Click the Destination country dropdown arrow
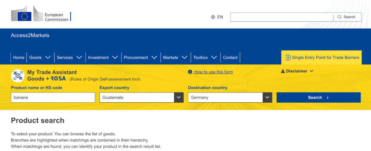The width and height of the screenshot is (371, 151). pos(267,97)
